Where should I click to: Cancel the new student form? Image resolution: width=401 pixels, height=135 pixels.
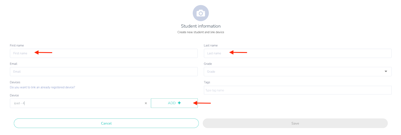[x=106, y=123]
